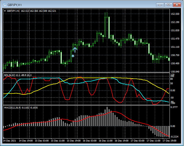Image resolution: width=184 pixels, height=146 pixels.
Task: Expand the triangle next to GBPJPY,H1 label
Action: coord(5,11)
